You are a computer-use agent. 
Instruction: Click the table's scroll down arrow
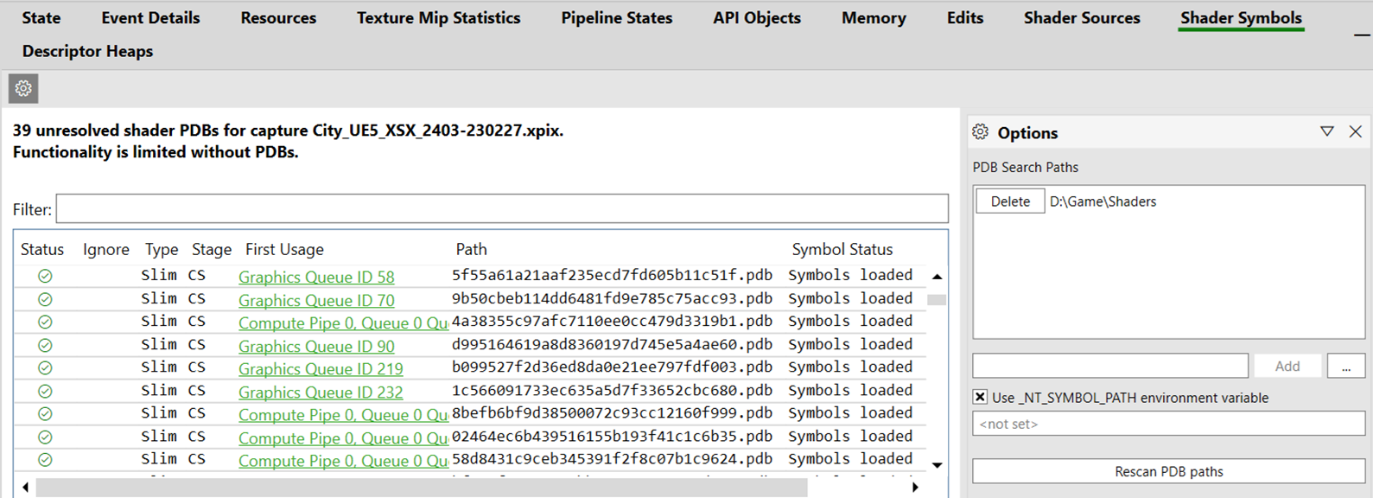[937, 465]
